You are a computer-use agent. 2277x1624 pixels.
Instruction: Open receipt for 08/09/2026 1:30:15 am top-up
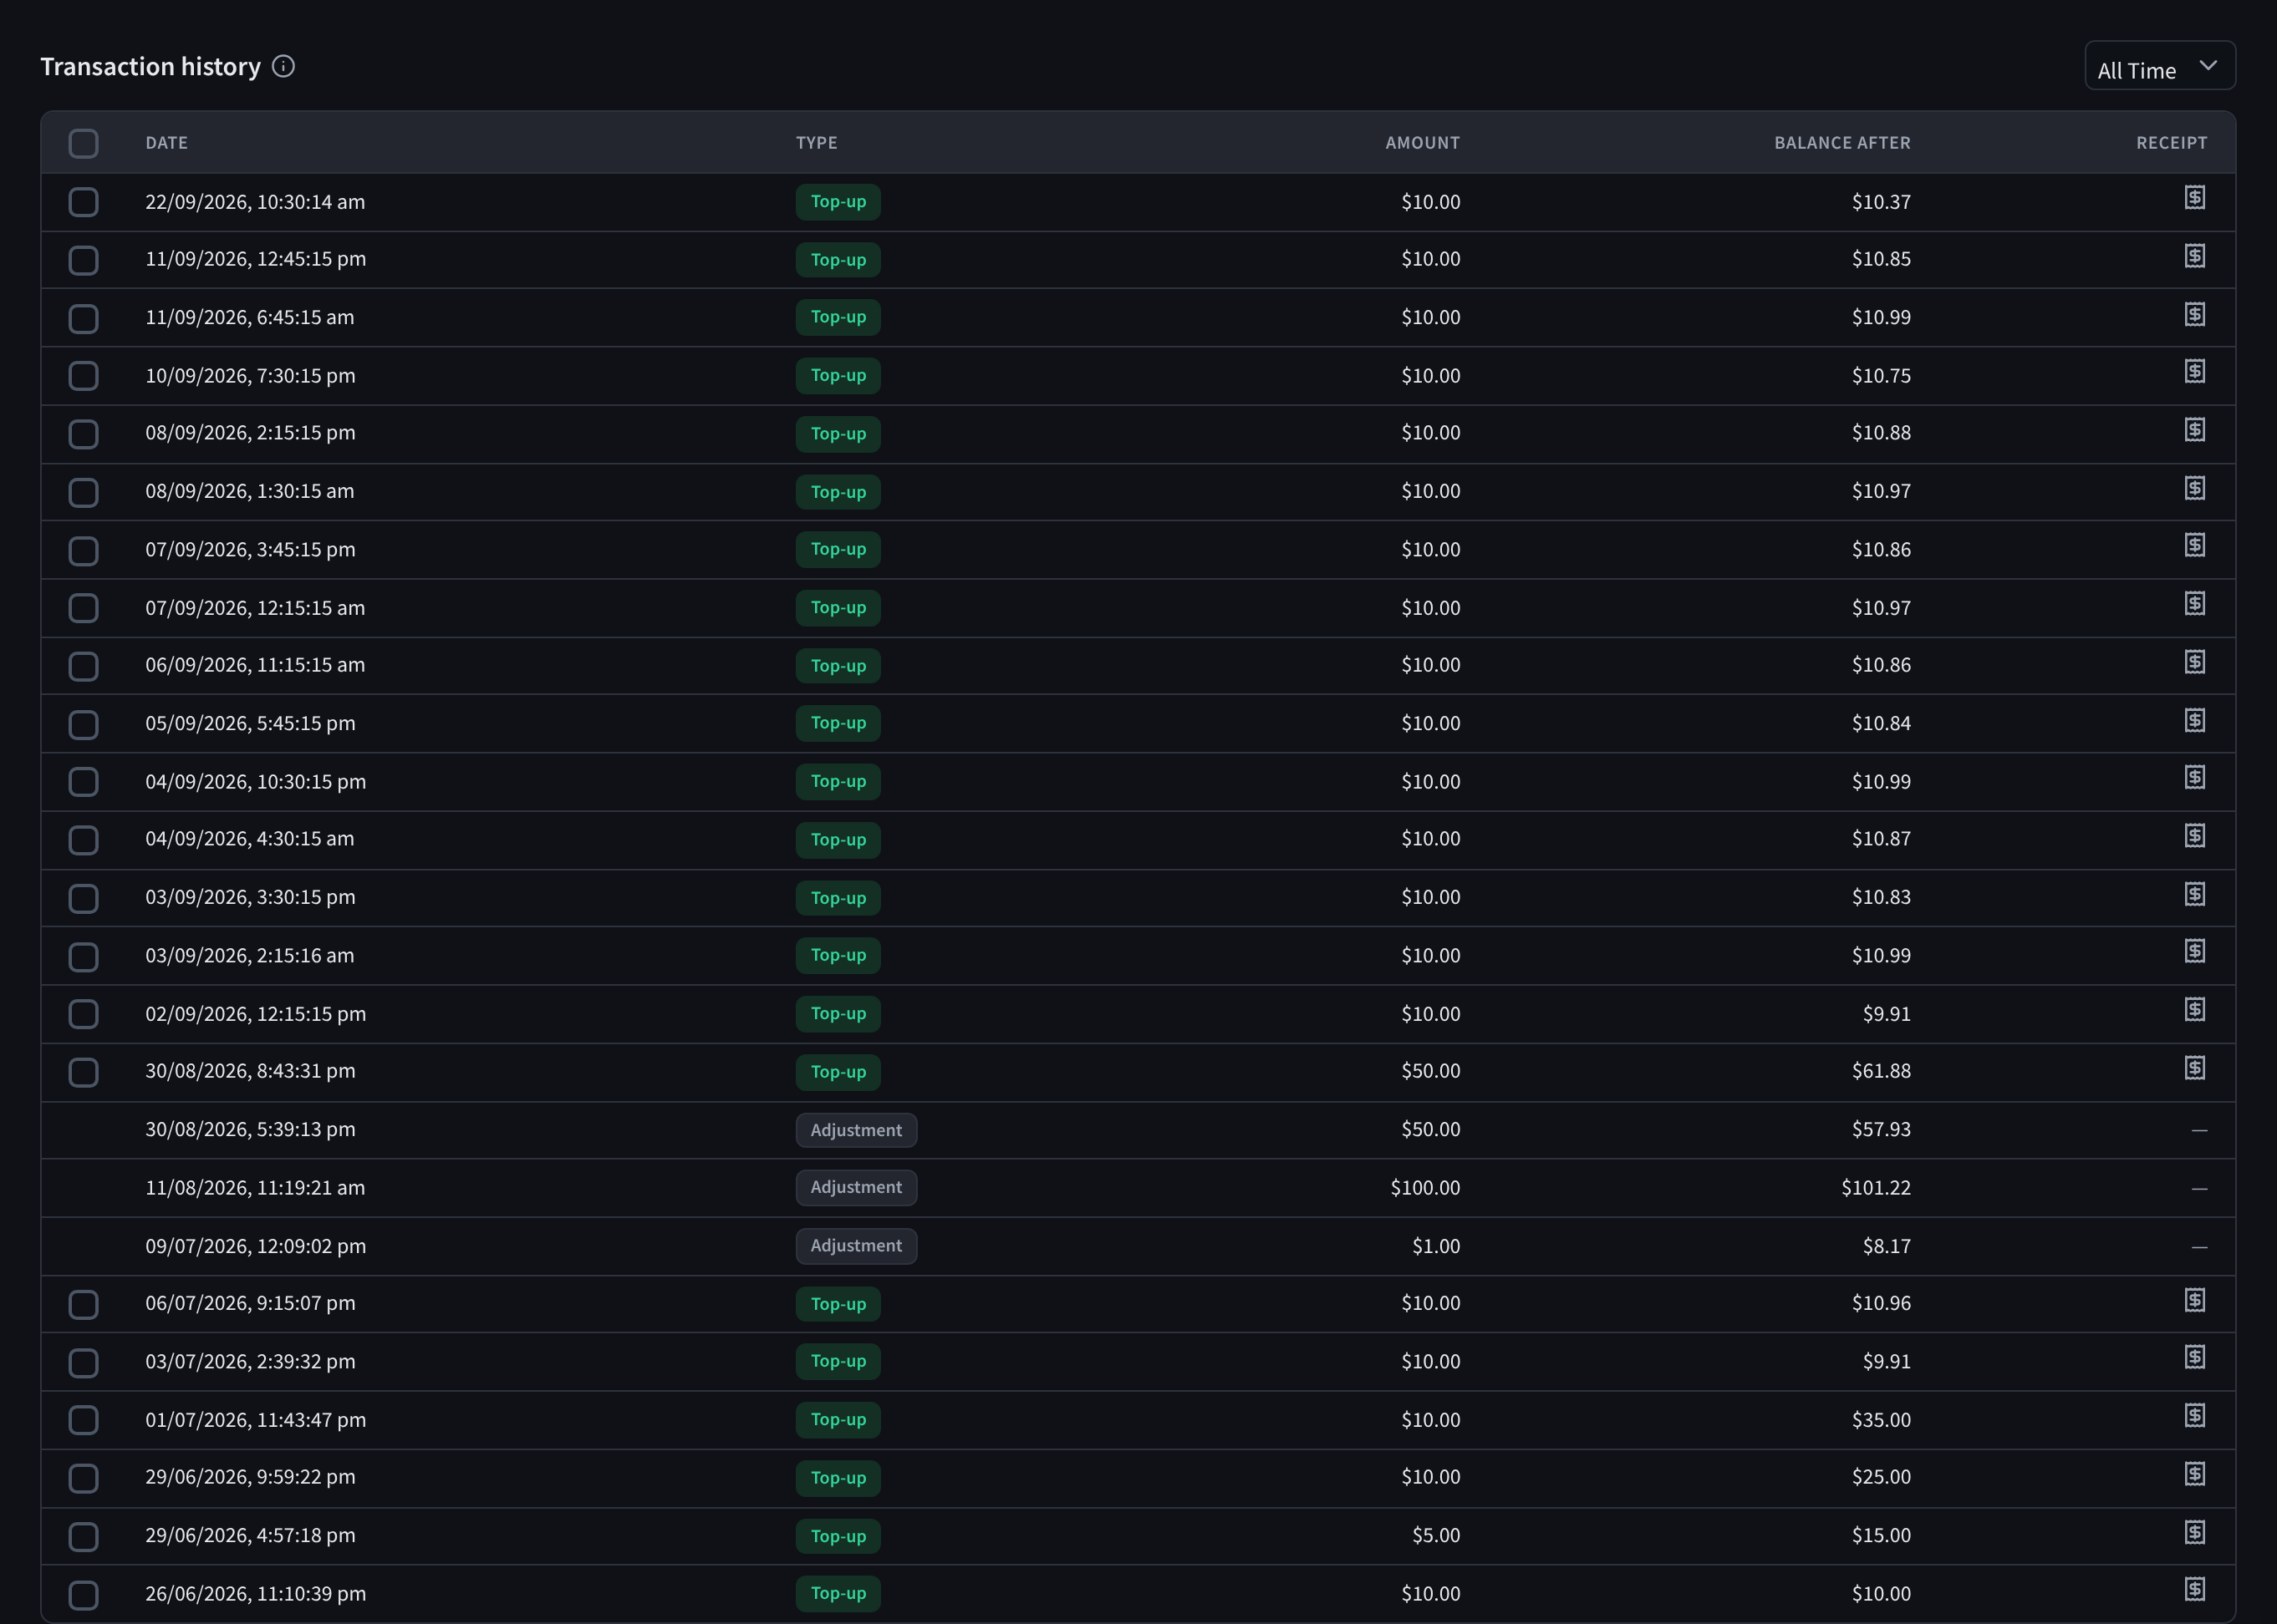pyautogui.click(x=2194, y=488)
